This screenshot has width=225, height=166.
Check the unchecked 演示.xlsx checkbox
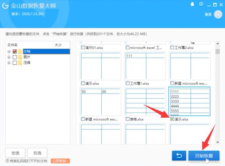[83, 83]
